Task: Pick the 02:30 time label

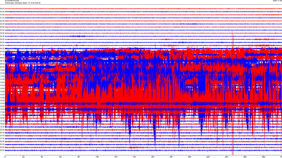Action: click(x=2, y=24)
